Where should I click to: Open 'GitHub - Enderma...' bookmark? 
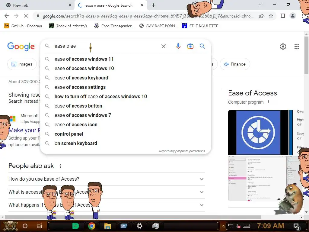24,26
